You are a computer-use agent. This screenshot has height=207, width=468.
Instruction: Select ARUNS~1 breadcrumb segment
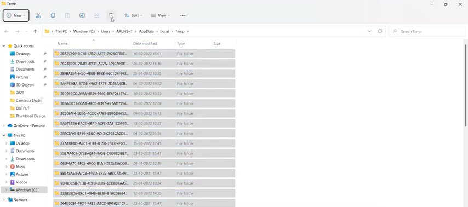pos(124,31)
